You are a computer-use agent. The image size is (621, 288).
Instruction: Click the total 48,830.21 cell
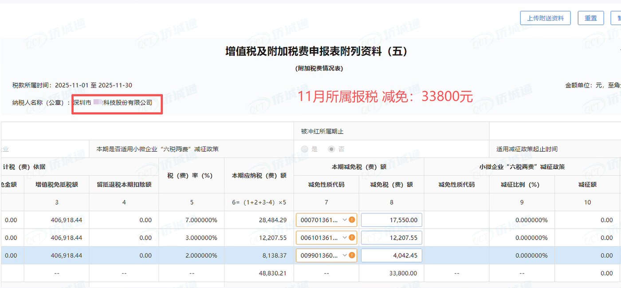coord(259,273)
